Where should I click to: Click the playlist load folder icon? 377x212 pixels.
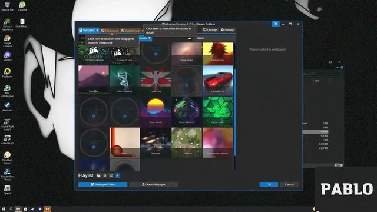(98, 175)
